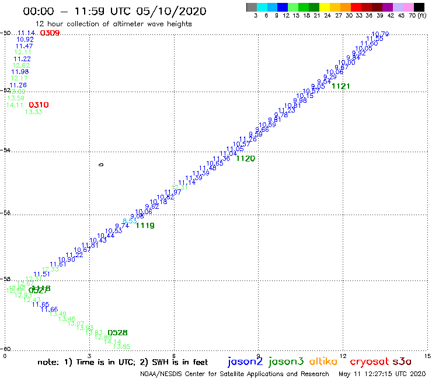Click the wave height value 10.18

pos(158,202)
